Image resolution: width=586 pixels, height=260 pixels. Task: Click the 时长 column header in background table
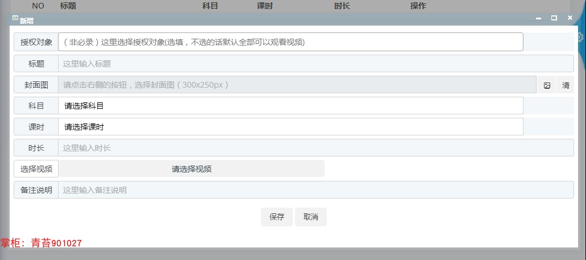click(342, 6)
